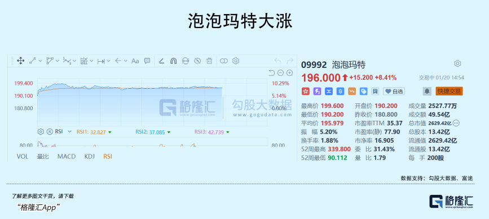Toggle RSI3 line via green triangle
This screenshot has width=489, height=219.
point(228,133)
